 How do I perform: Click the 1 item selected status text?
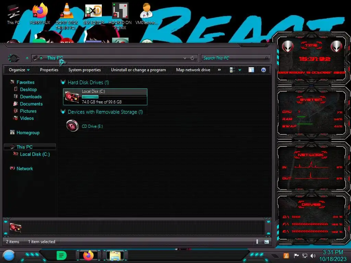[41, 242]
